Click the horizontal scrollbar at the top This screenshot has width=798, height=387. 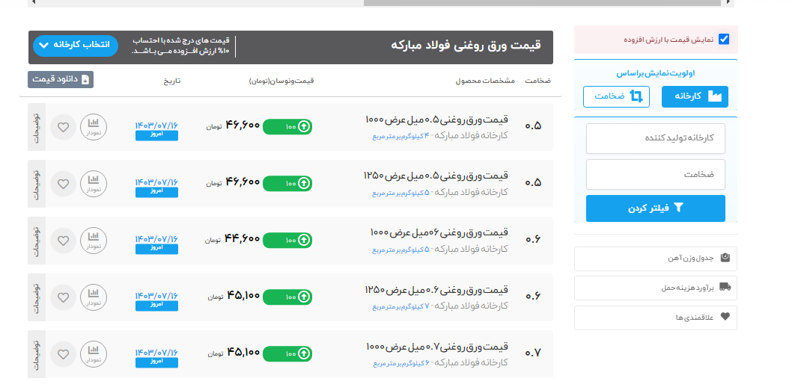click(543, 2)
